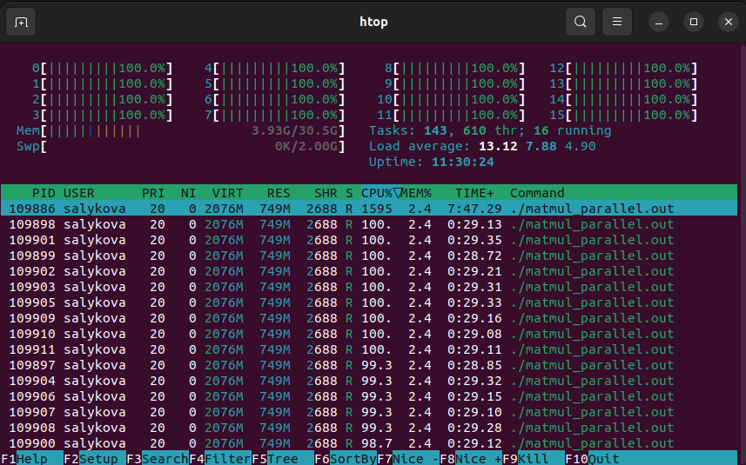
Task: Click F9 Kill in function bar
Action: point(534,459)
